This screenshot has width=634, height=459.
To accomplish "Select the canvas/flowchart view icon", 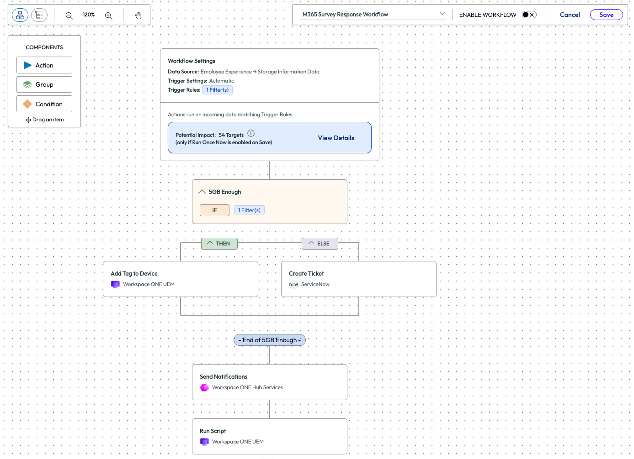I will (20, 15).
